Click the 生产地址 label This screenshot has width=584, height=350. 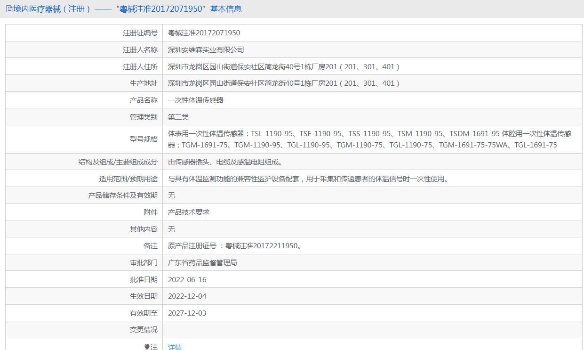click(x=144, y=83)
